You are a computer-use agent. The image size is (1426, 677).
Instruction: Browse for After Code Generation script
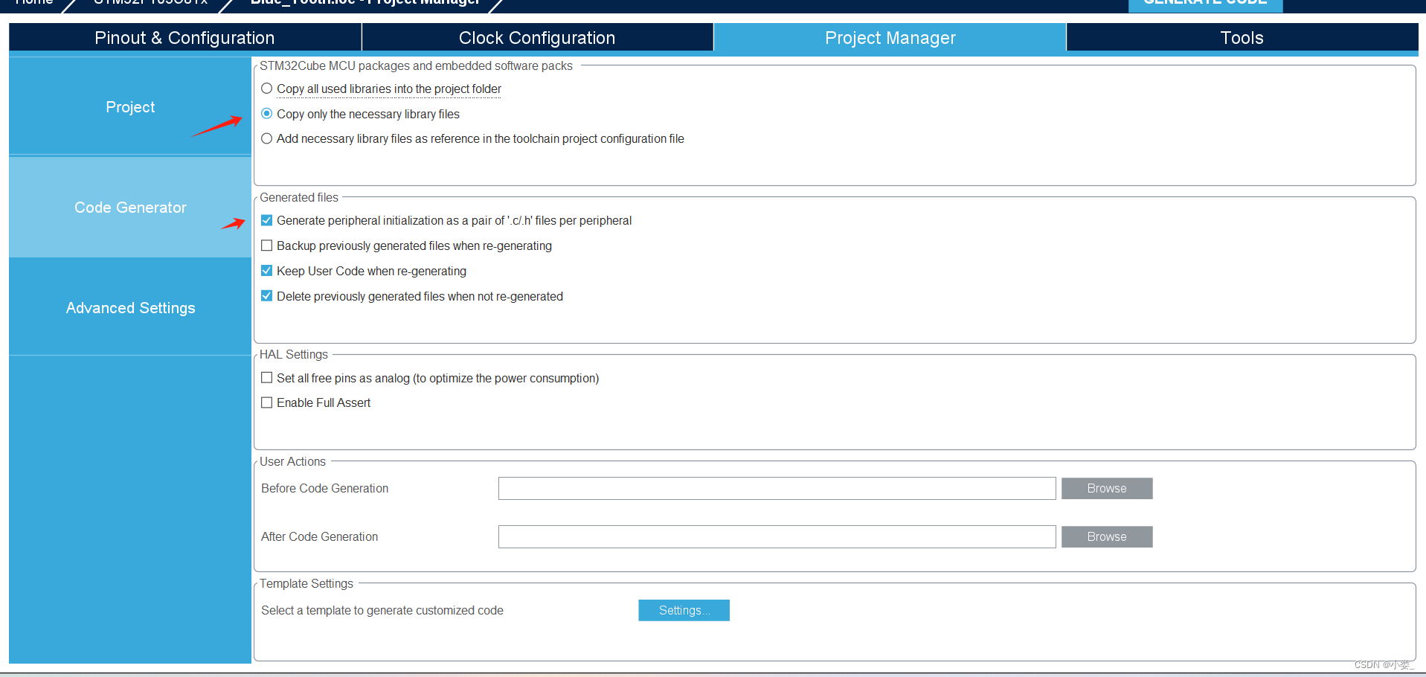(1107, 537)
